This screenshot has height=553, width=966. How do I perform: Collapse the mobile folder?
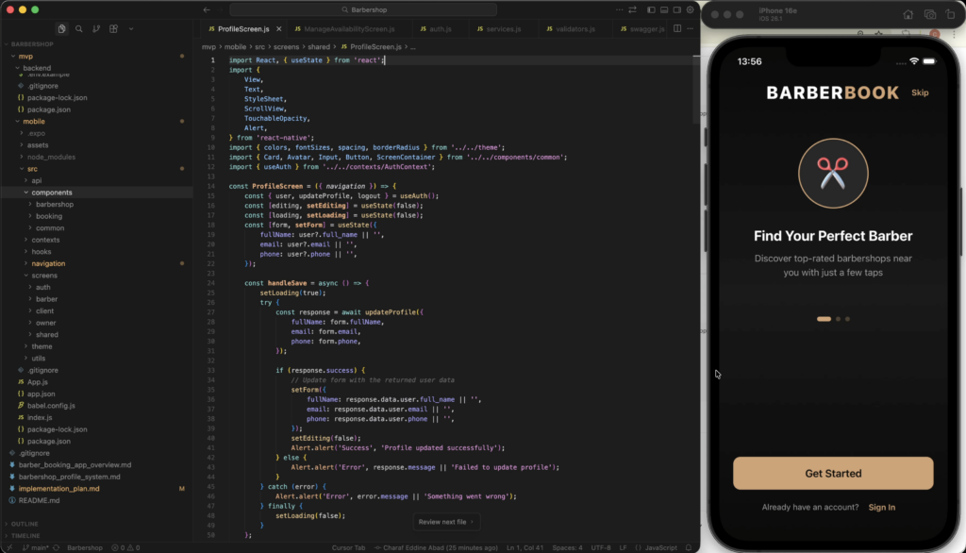[x=34, y=122]
